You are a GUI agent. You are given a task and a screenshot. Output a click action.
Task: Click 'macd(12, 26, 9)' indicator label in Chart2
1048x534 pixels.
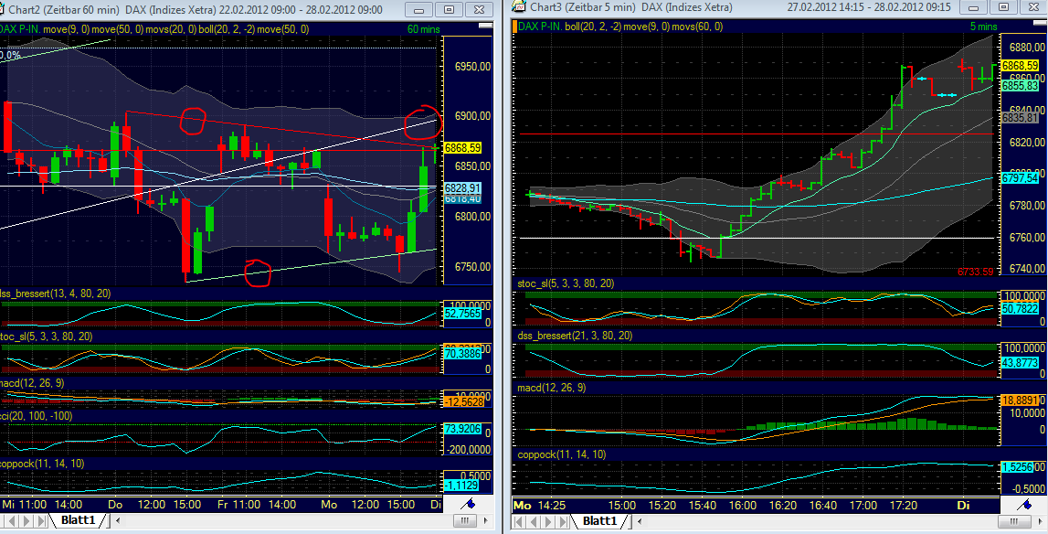(x=32, y=382)
